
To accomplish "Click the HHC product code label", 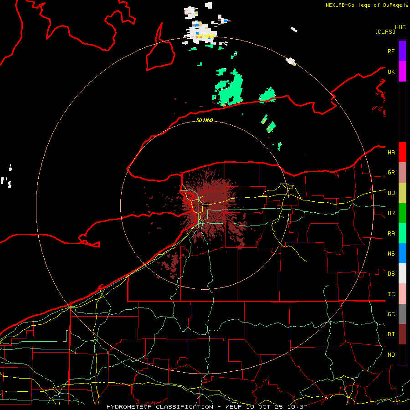I will 400,27.
